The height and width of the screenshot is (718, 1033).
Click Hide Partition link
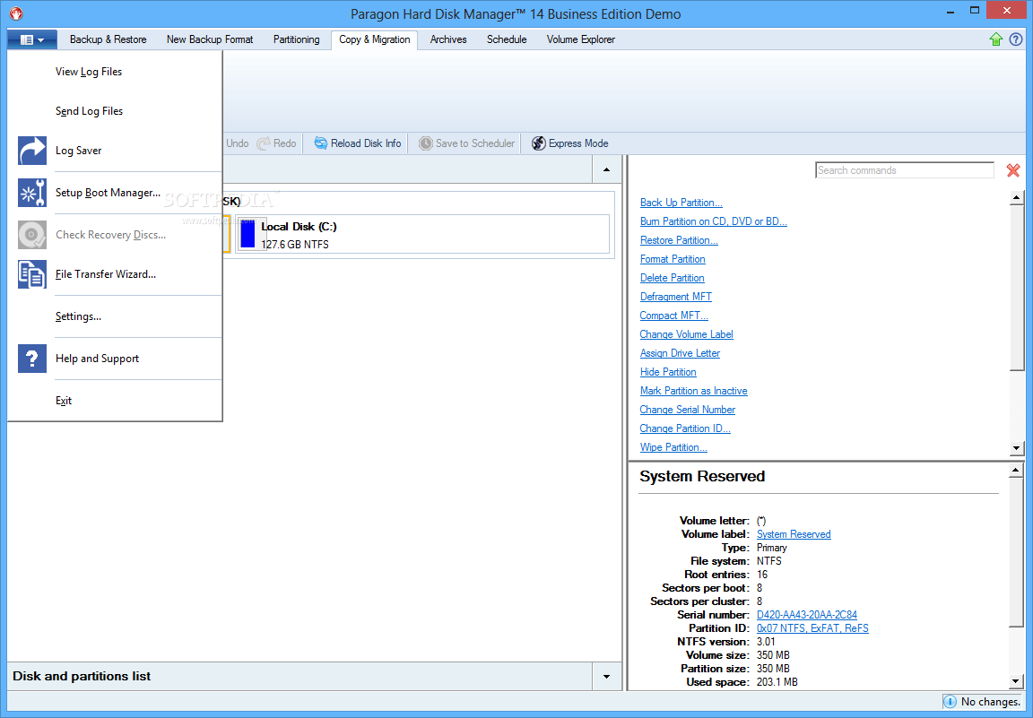(x=668, y=372)
